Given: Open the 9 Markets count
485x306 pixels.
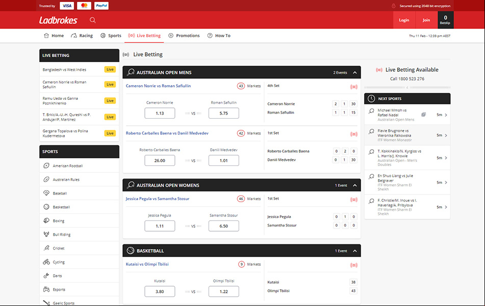Looking at the screenshot, I should click(x=242, y=264).
